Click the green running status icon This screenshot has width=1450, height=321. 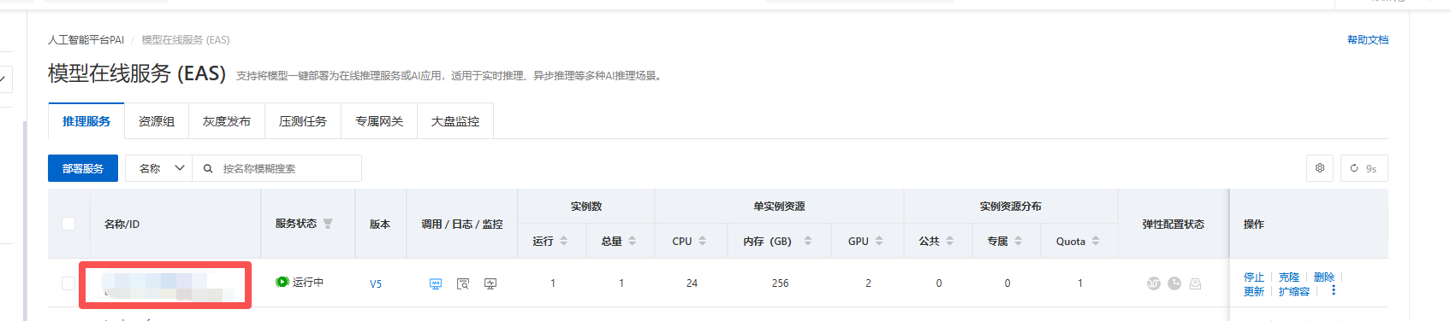[282, 282]
